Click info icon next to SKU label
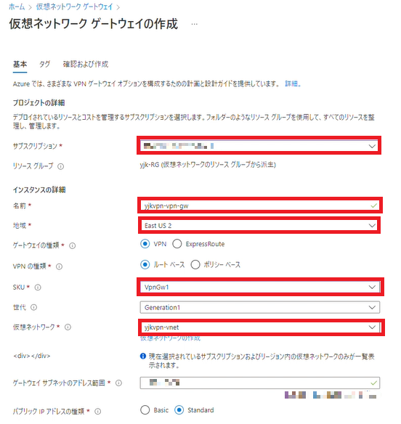401x424 pixels. 38,288
